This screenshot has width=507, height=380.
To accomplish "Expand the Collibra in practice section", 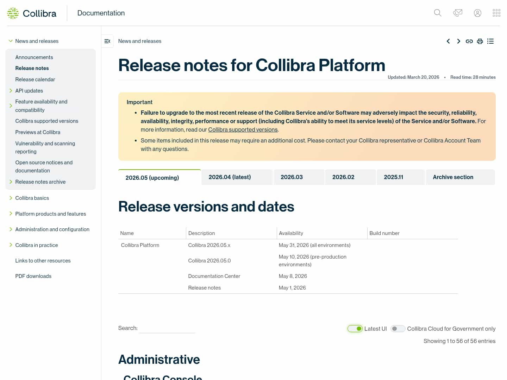I will [11, 245].
